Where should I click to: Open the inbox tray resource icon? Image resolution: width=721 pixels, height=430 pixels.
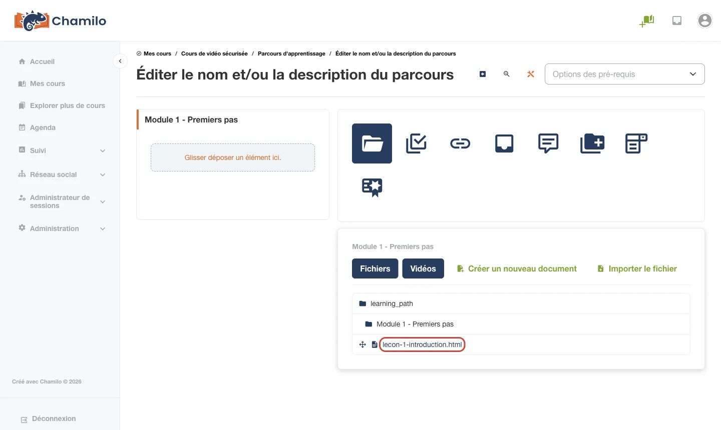[504, 143]
